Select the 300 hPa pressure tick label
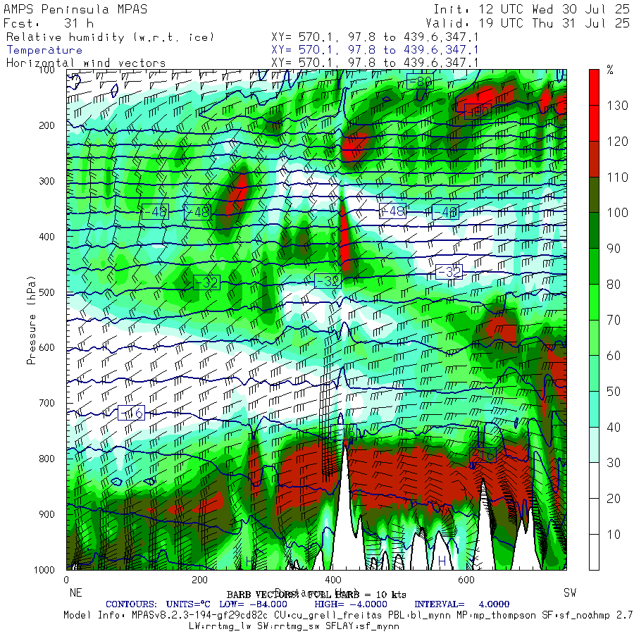Screen dimensions: 634x634 tap(46, 181)
